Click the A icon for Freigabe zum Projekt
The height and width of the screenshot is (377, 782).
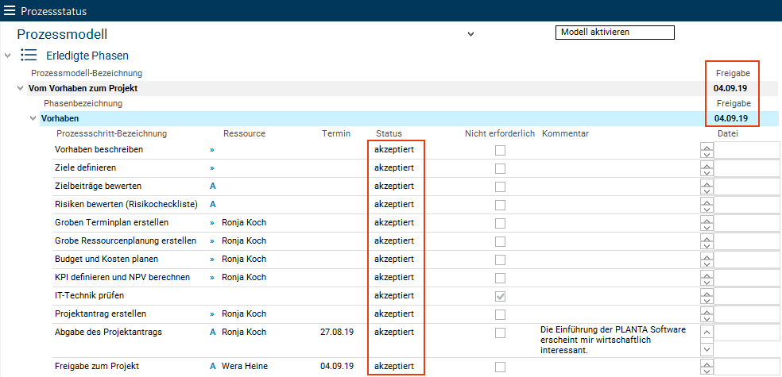click(x=212, y=367)
